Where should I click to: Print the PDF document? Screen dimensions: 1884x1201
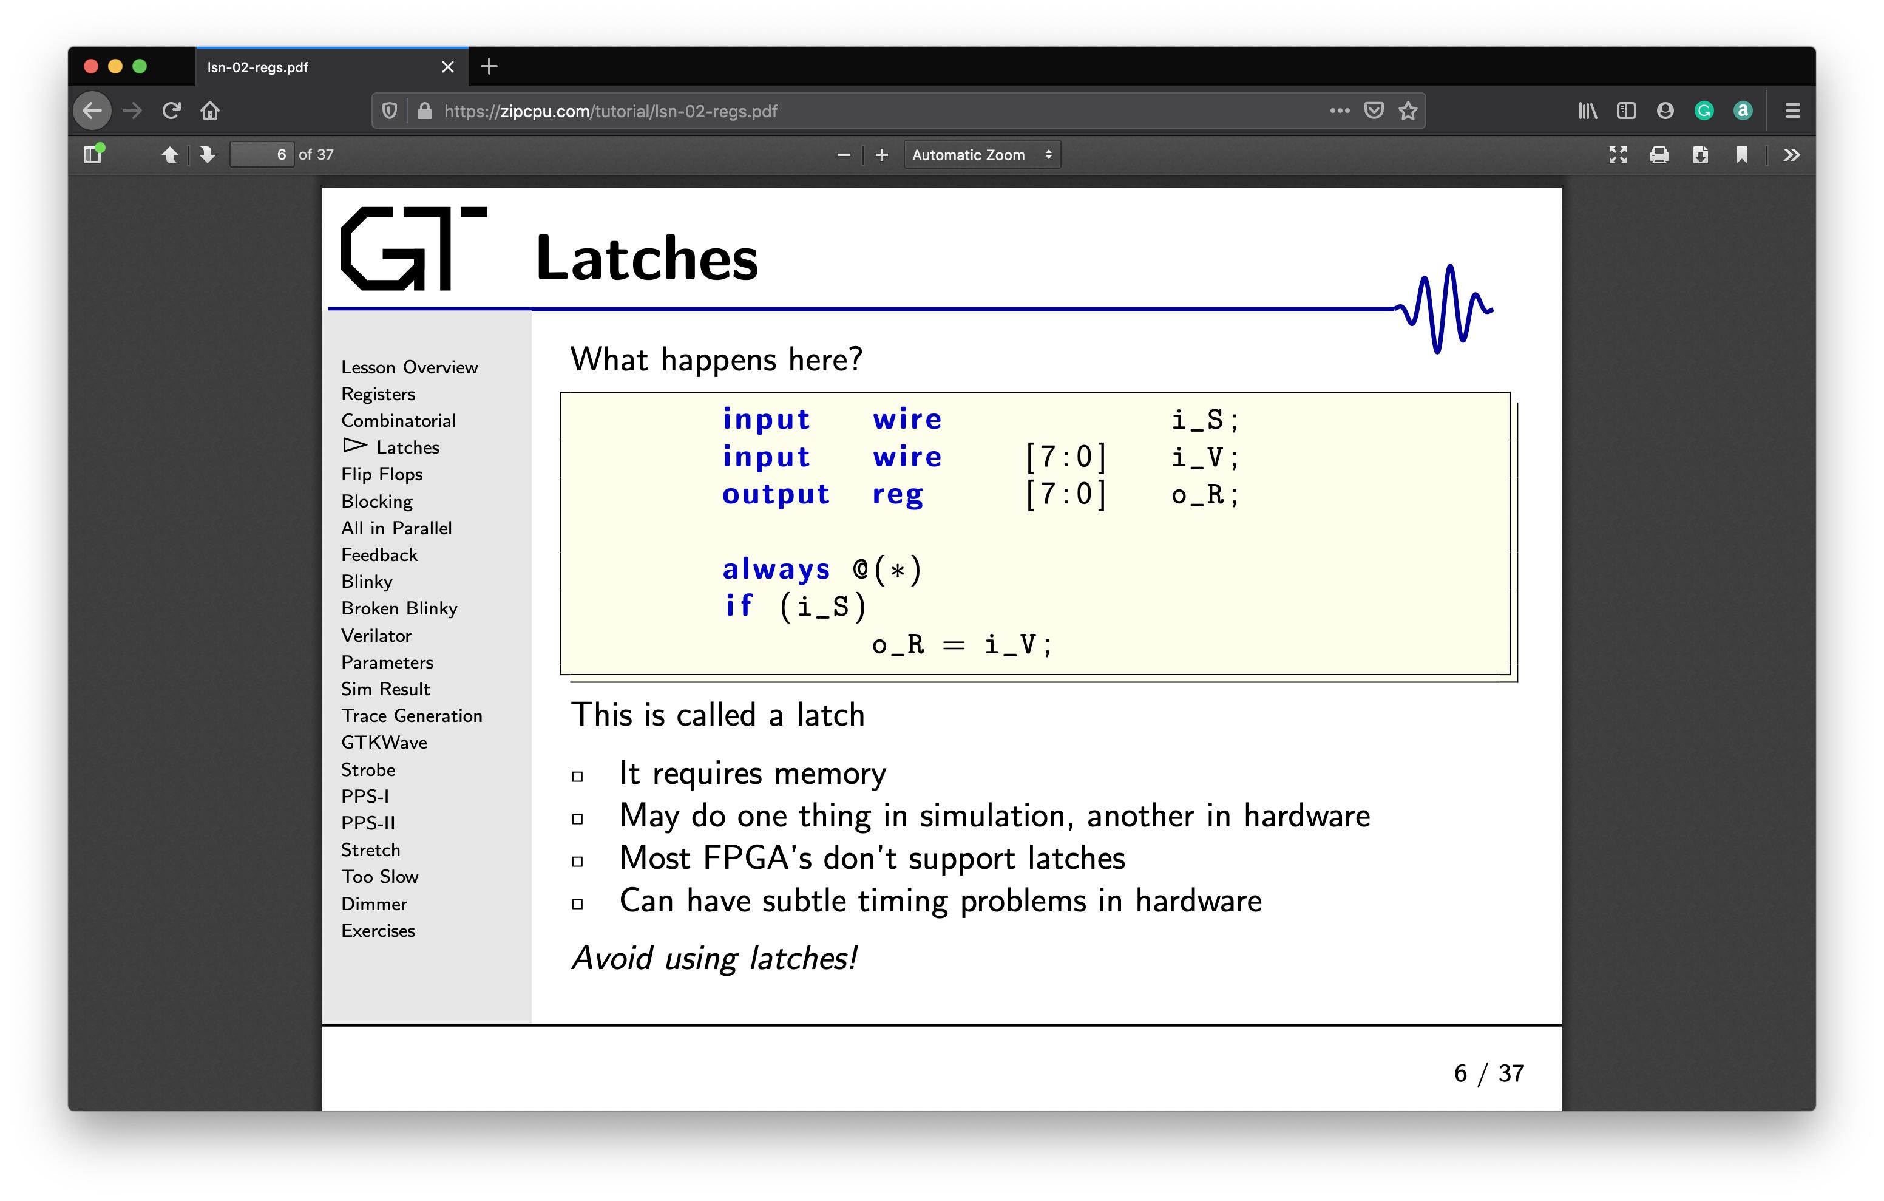tap(1659, 155)
